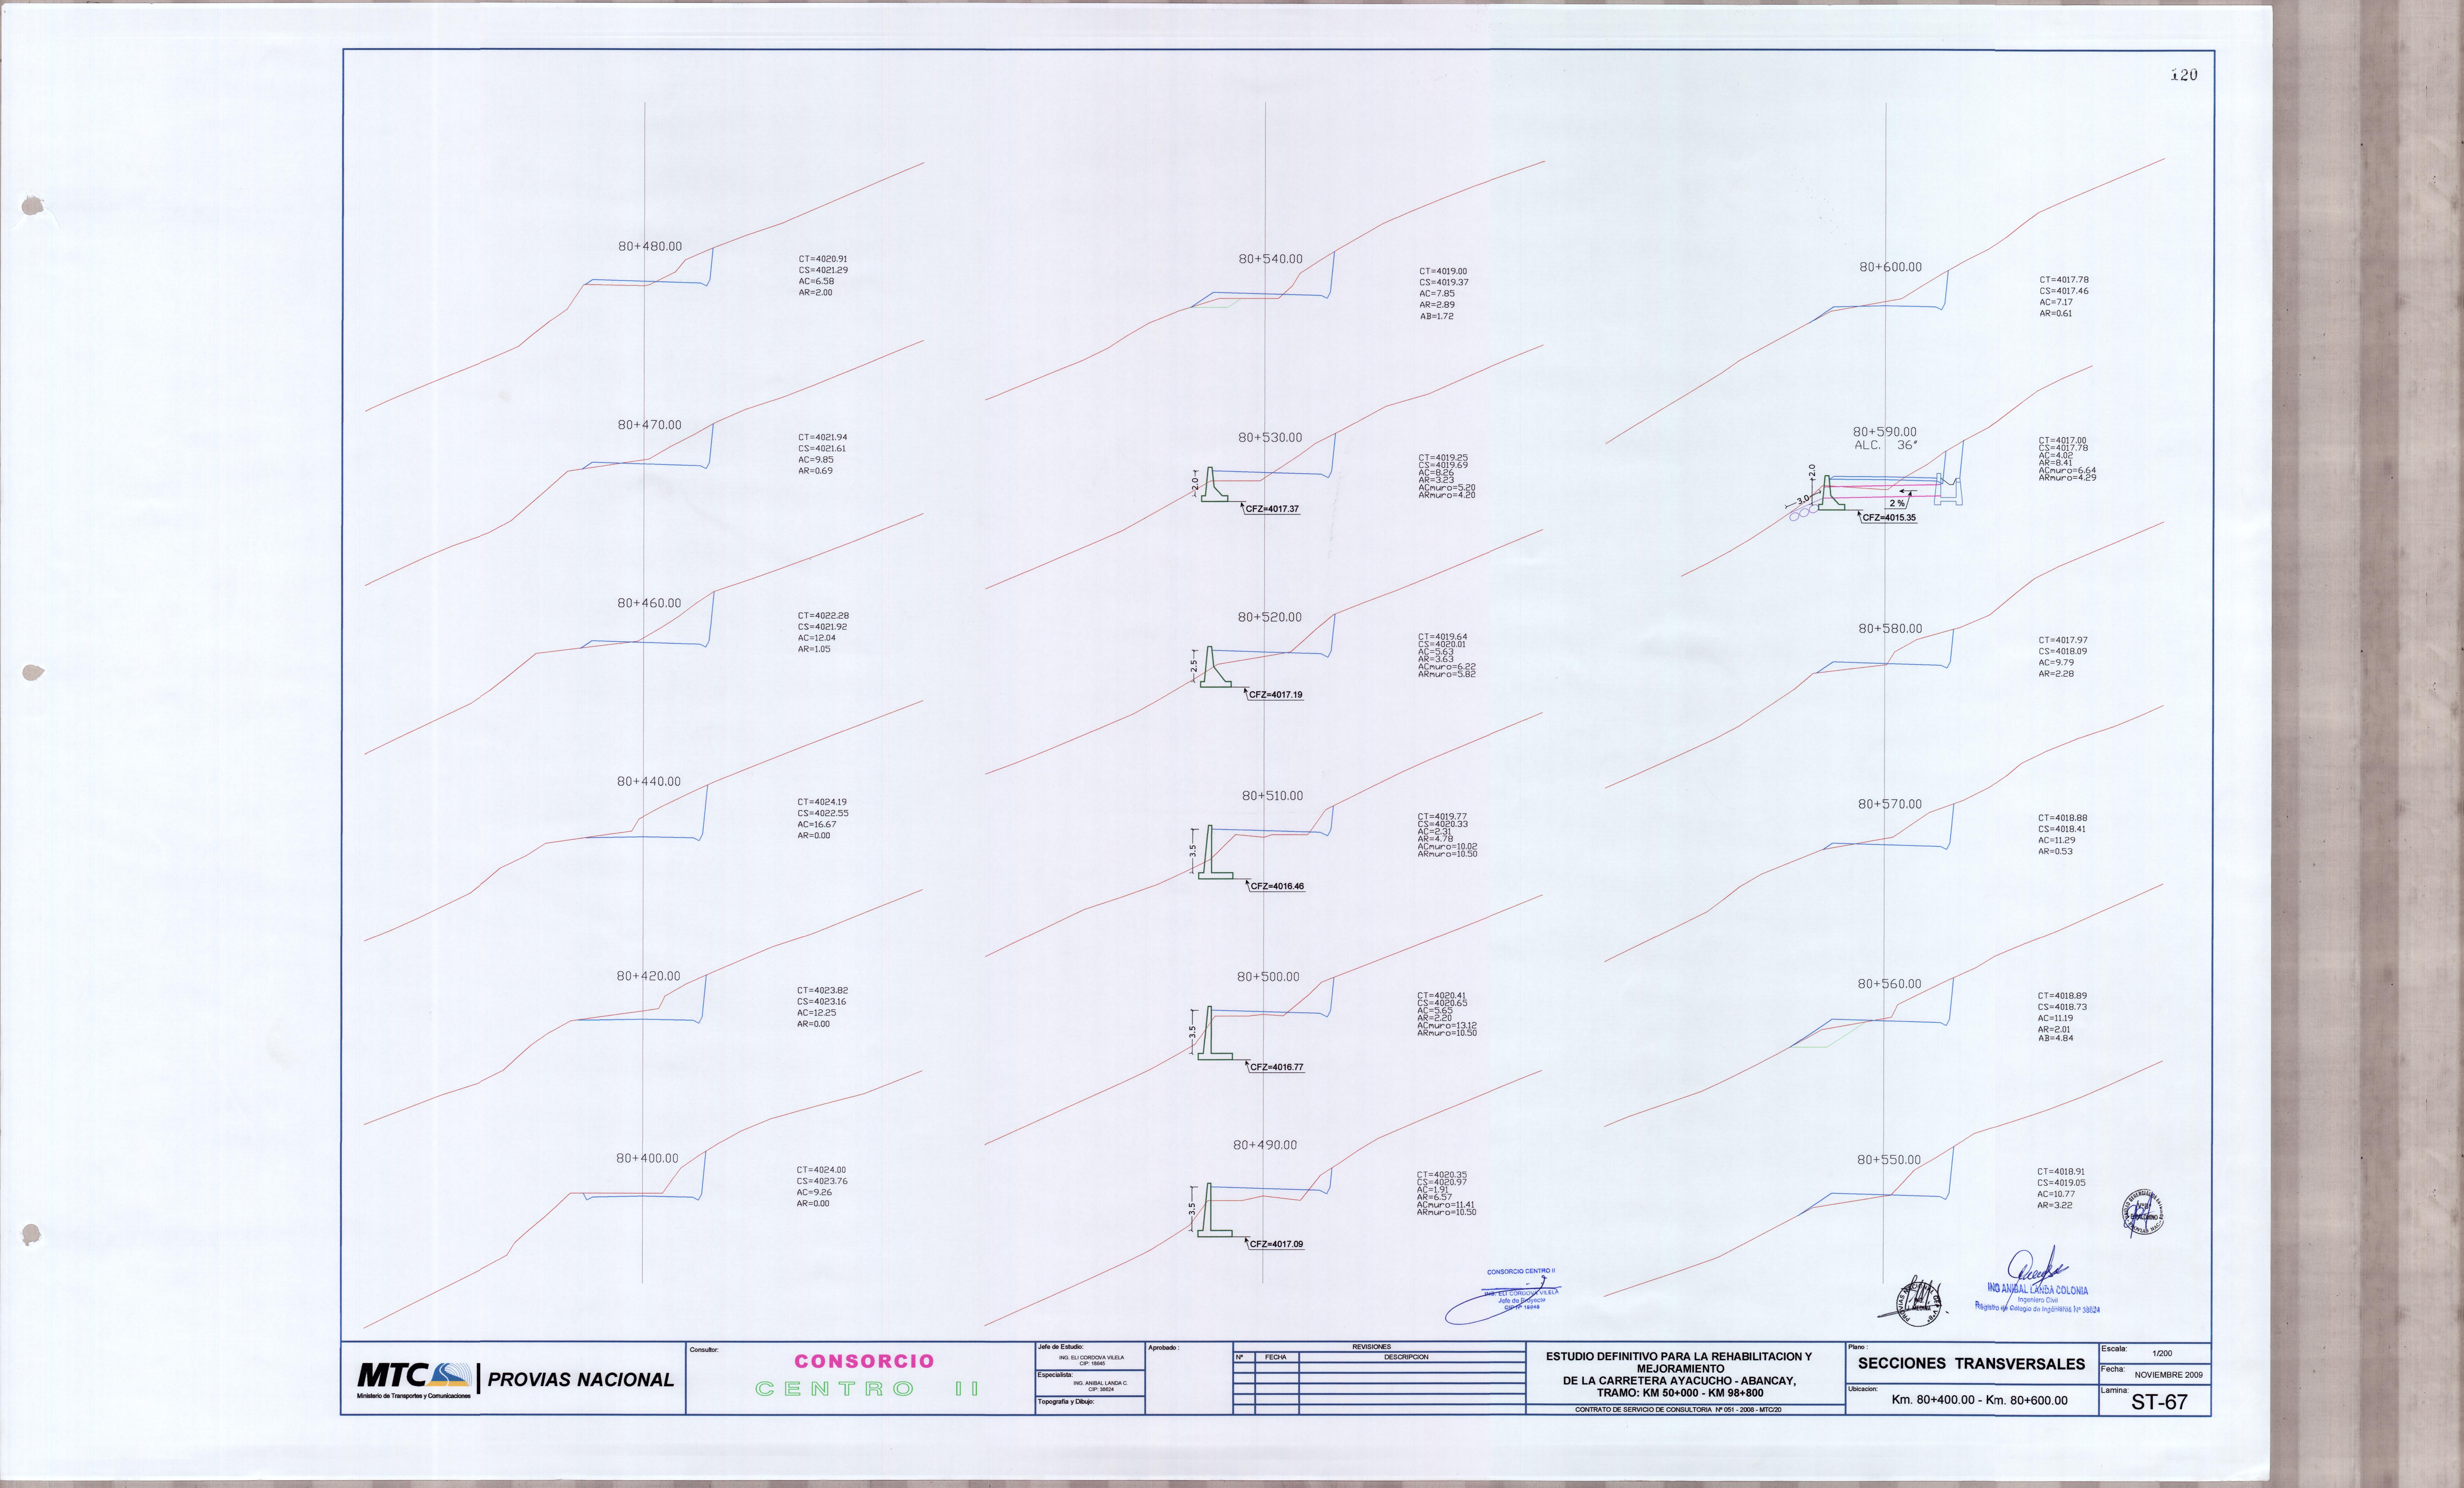Click the scale value 1/200
Image resolution: width=2464 pixels, height=1488 pixels.
(2162, 1353)
